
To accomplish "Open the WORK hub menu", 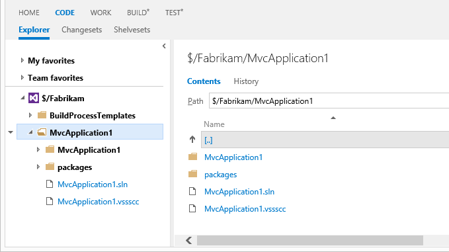I will [101, 13].
